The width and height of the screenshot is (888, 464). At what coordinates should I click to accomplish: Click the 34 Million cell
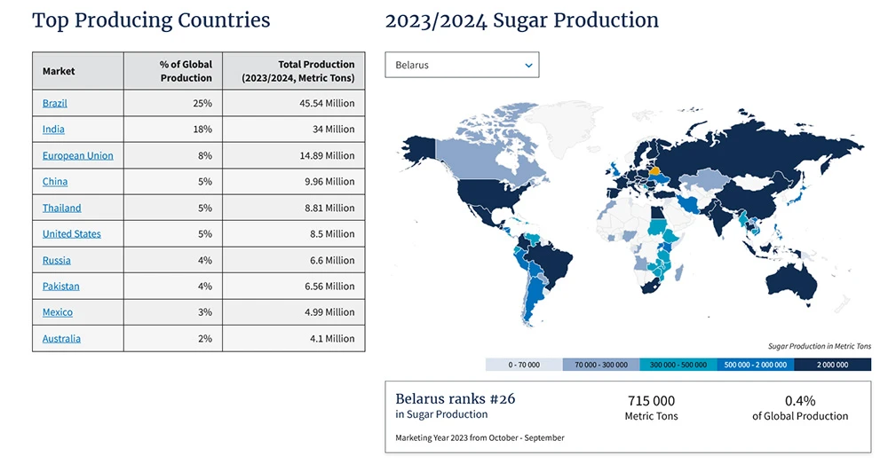pos(293,129)
